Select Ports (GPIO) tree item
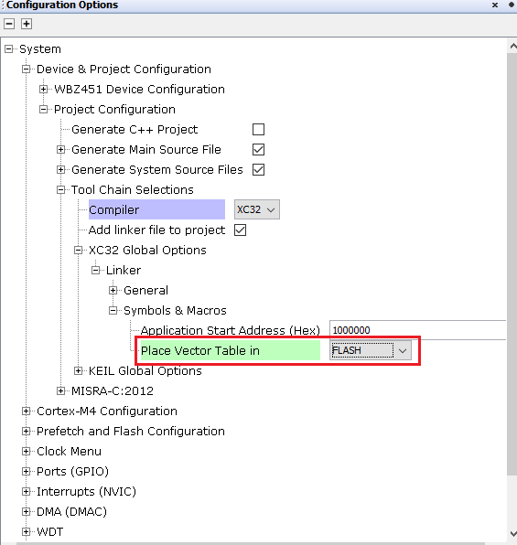517x545 pixels. tap(72, 471)
